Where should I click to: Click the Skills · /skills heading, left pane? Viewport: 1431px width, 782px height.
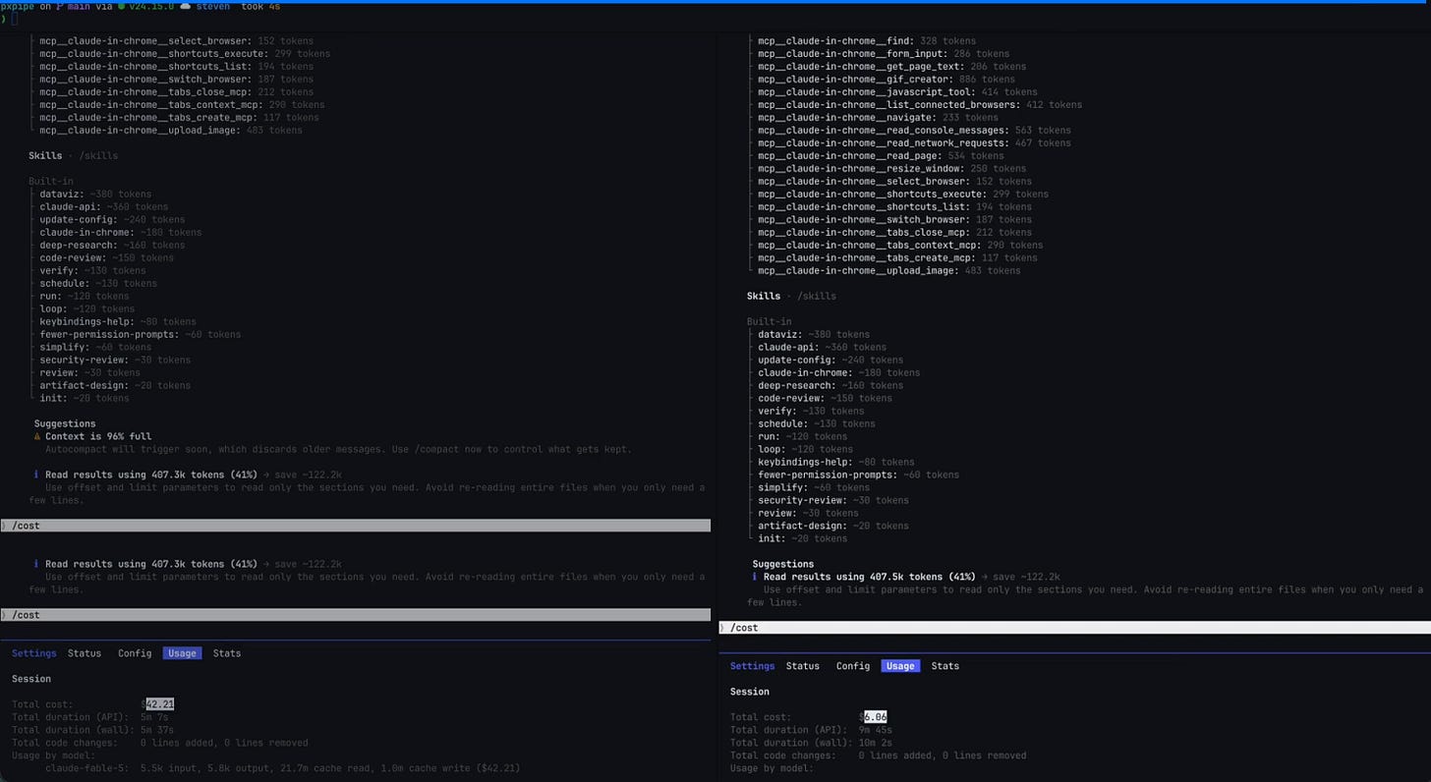point(73,156)
